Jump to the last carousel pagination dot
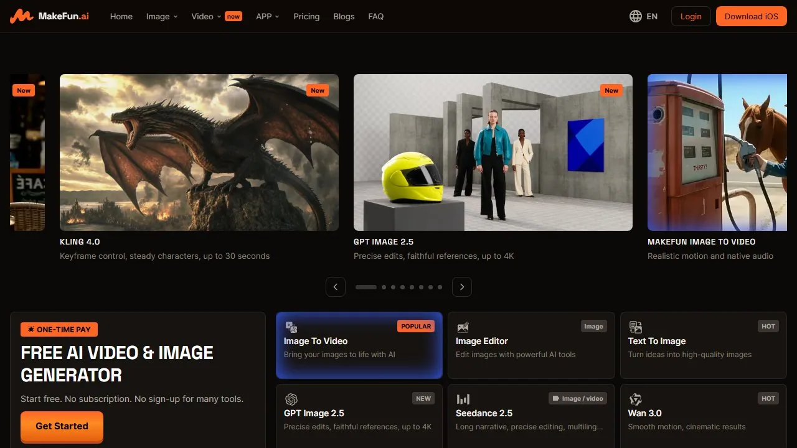Image resolution: width=797 pixels, height=448 pixels. 440,287
